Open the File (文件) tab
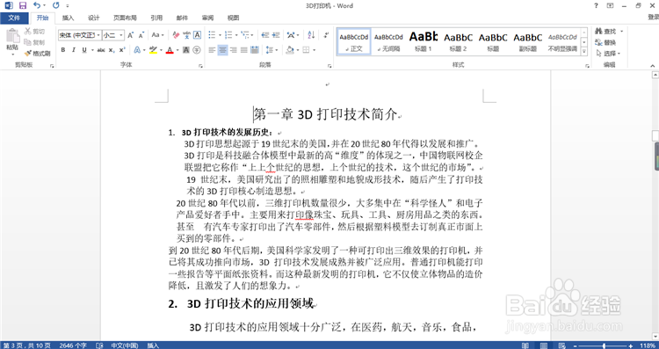The image size is (659, 349). pos(14,18)
